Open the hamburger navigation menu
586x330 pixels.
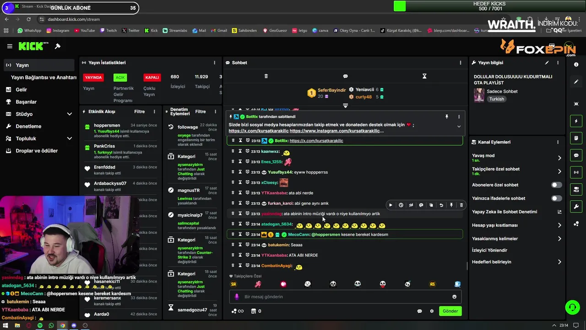(x=10, y=46)
